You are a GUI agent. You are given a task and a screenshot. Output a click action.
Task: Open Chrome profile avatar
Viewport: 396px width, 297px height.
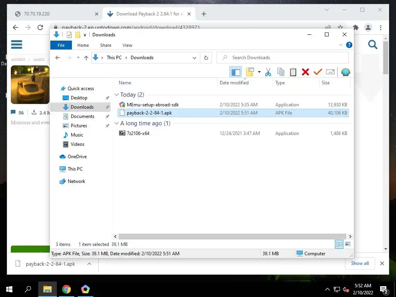(368, 27)
